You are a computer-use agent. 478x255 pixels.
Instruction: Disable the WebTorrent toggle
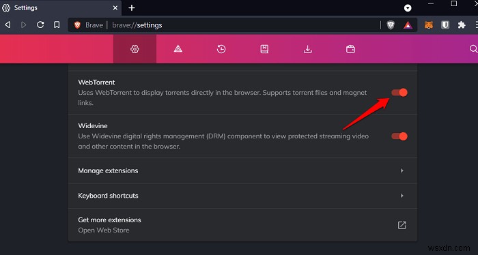pos(399,93)
